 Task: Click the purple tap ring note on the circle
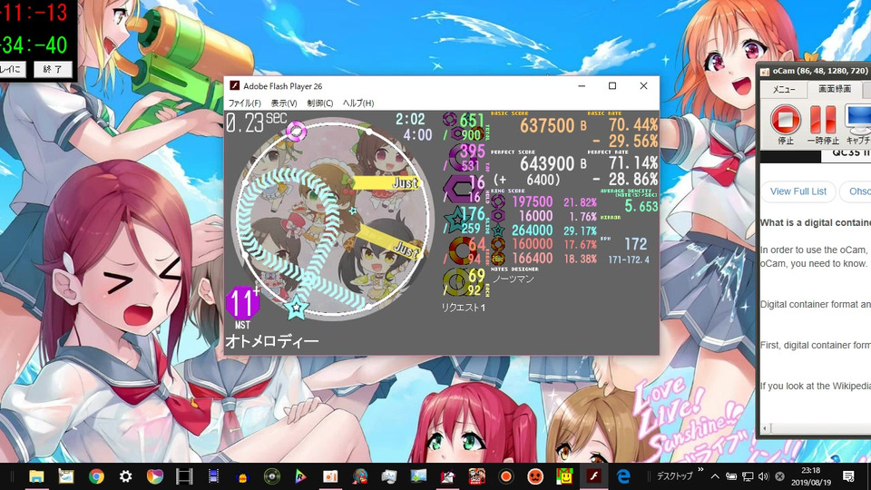pyautogui.click(x=296, y=132)
